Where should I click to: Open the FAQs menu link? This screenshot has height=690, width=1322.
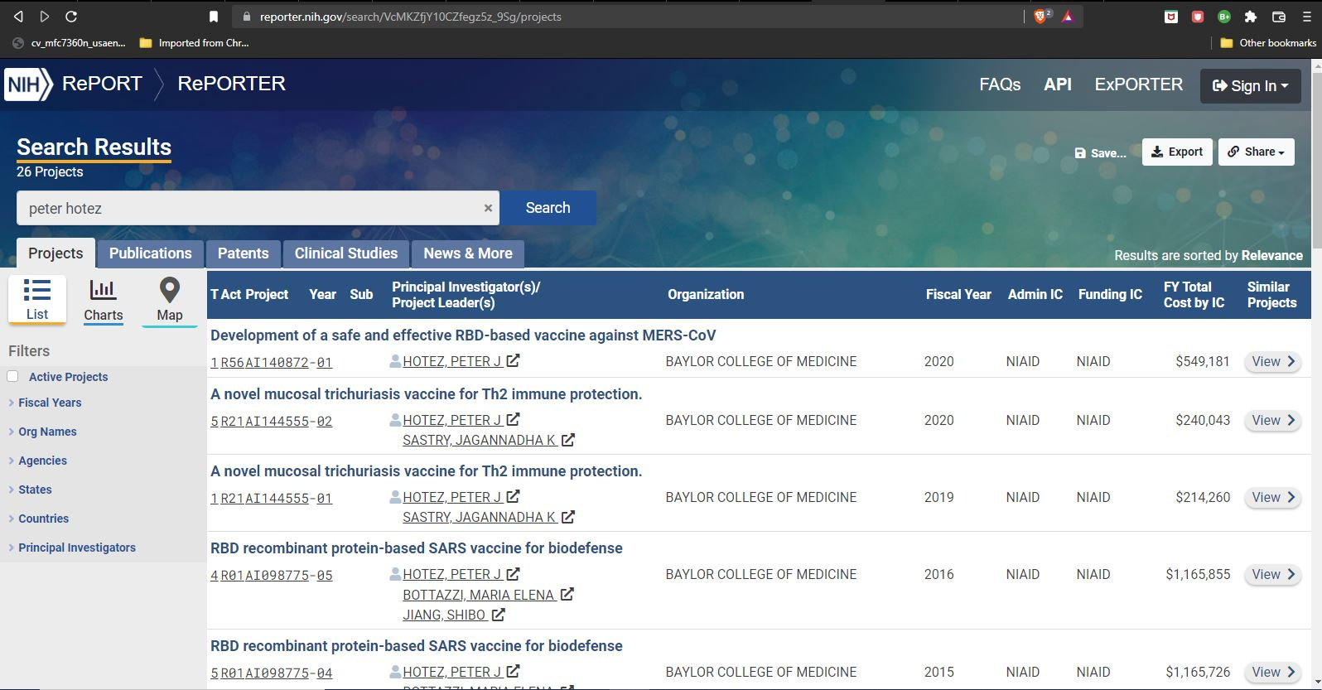1000,84
